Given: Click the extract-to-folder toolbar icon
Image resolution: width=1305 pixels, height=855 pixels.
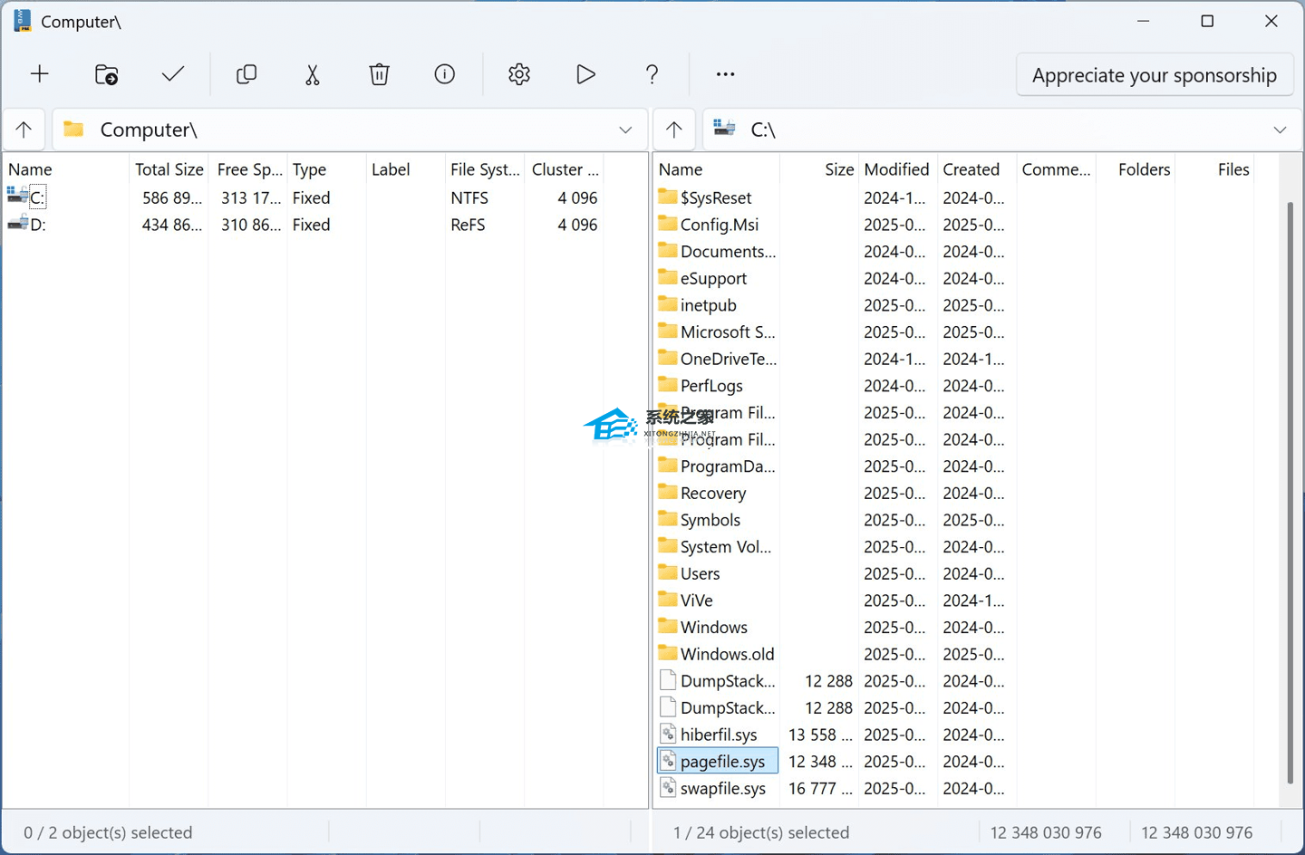Looking at the screenshot, I should pos(107,74).
